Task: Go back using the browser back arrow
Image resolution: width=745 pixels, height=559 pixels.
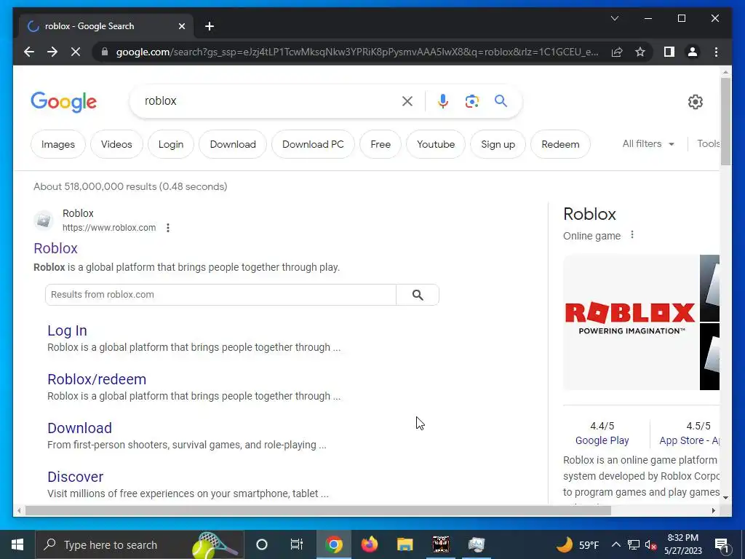Action: 29,52
